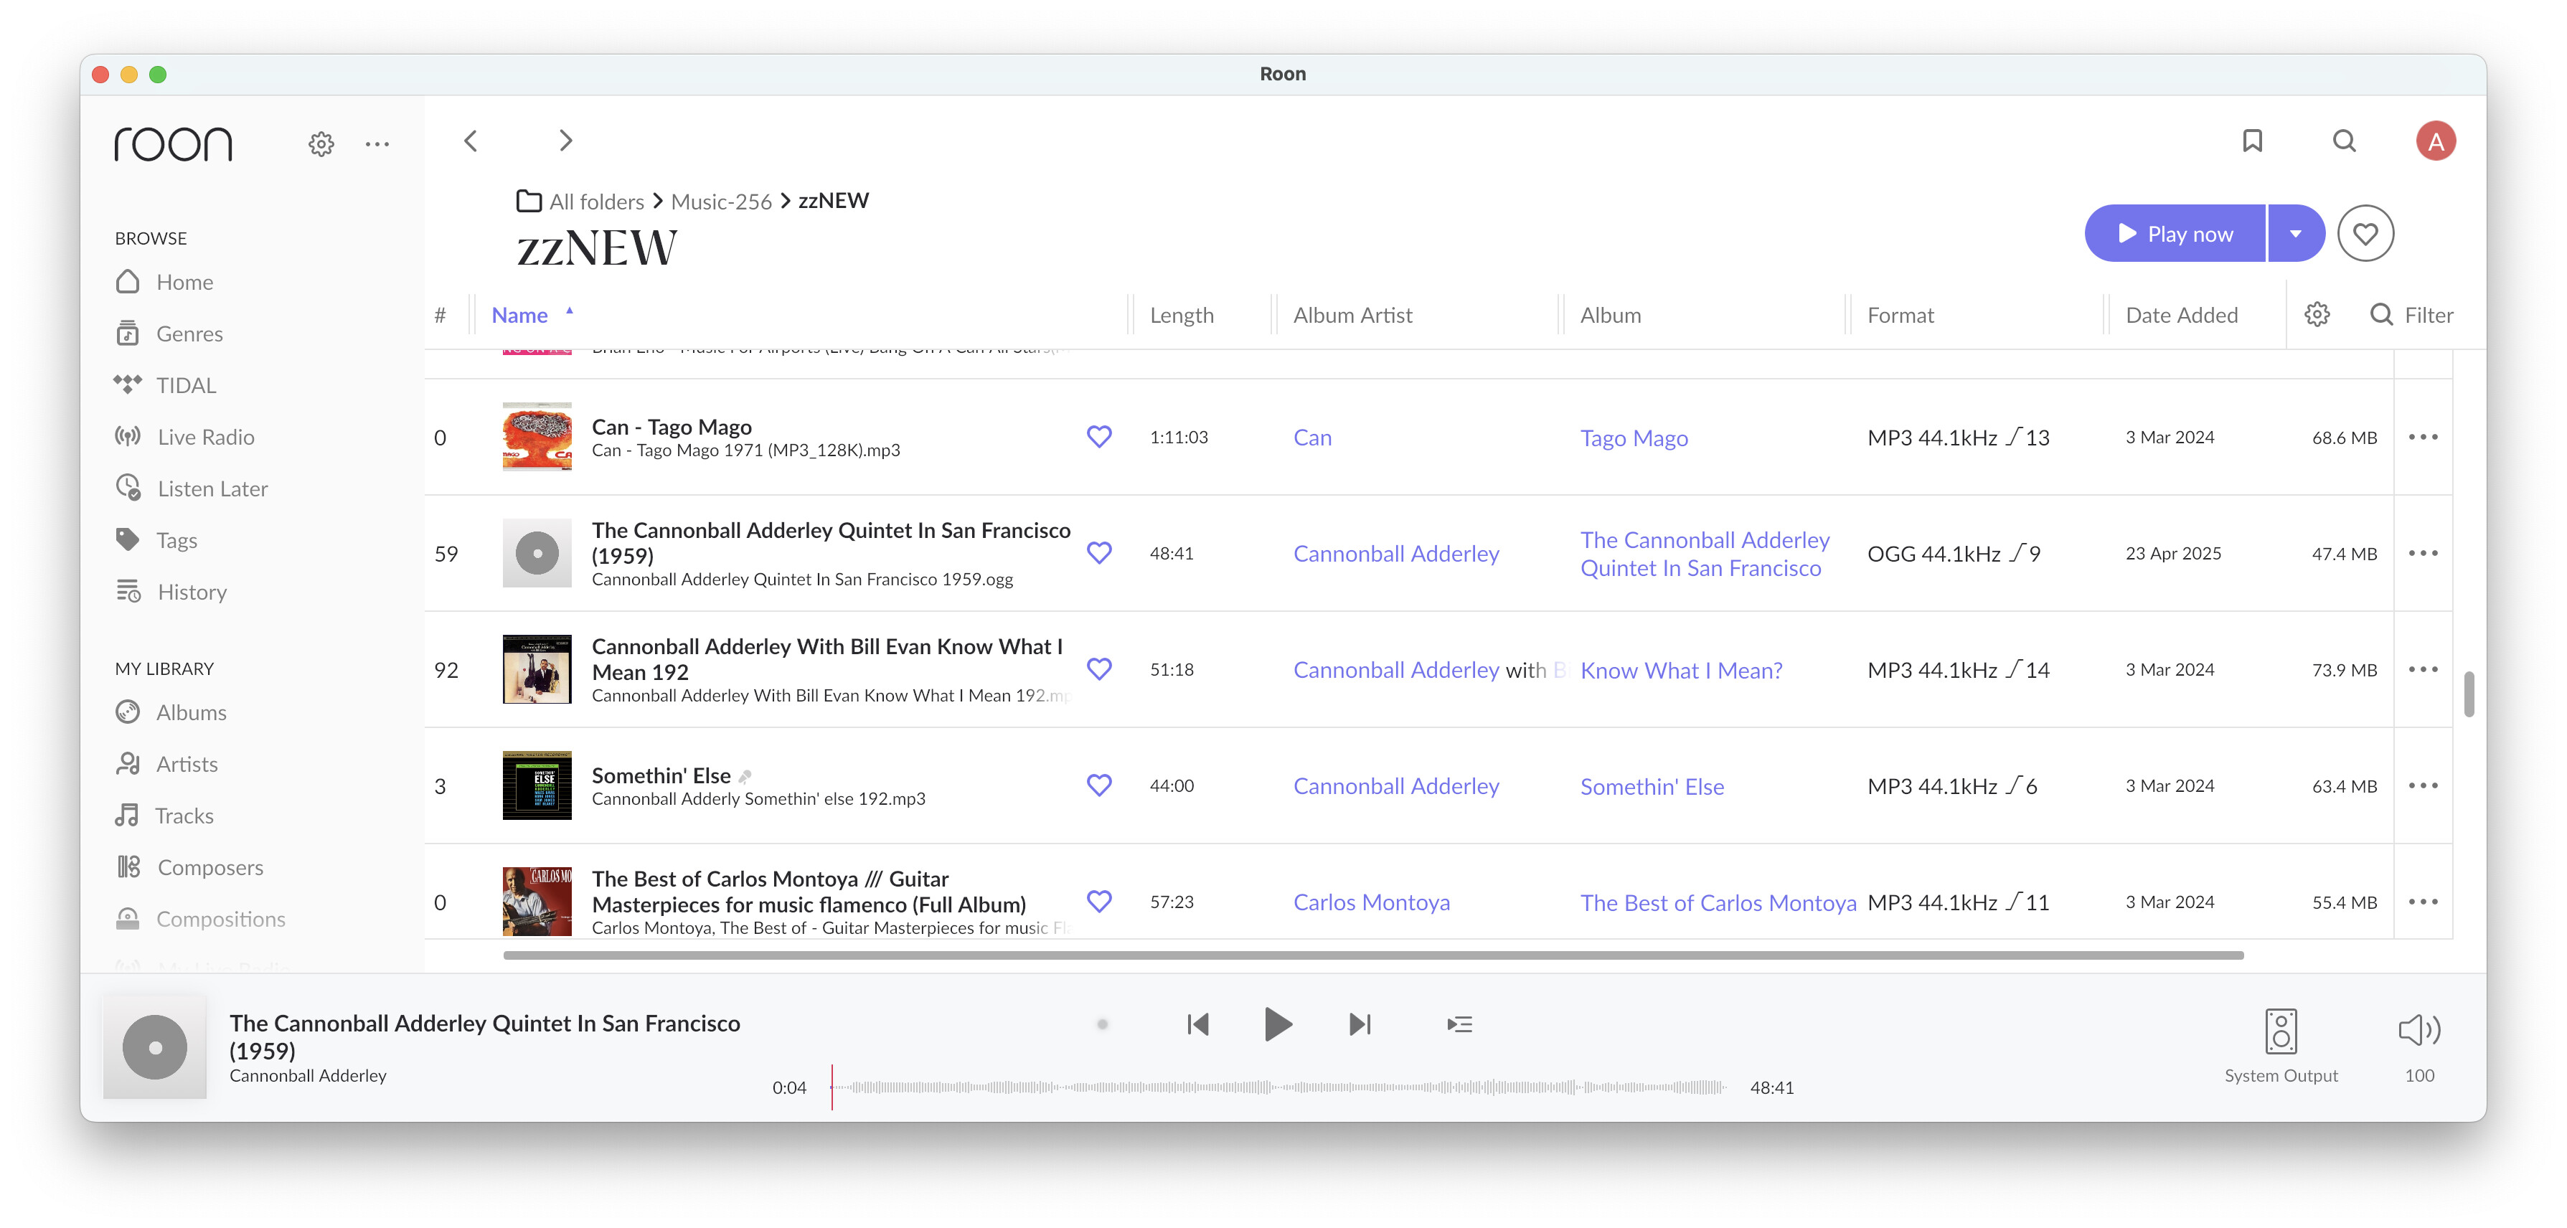
Task: Open the Play now dropdown arrow
Action: (x=2296, y=234)
